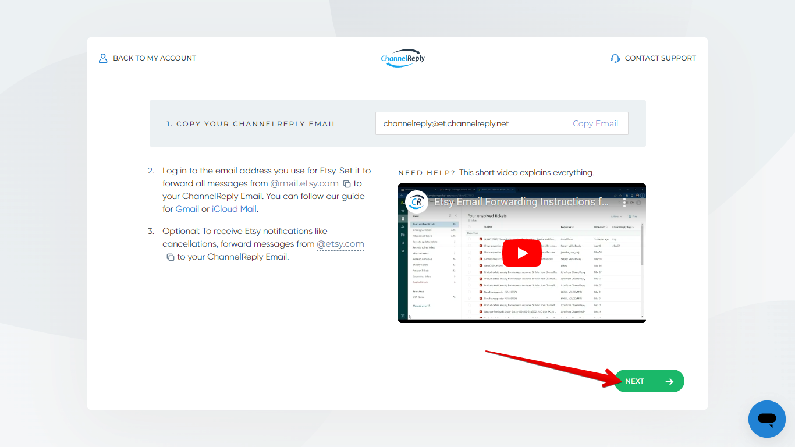Image resolution: width=795 pixels, height=447 pixels.
Task: Click the @mail.etsy.com address text
Action: click(304, 183)
